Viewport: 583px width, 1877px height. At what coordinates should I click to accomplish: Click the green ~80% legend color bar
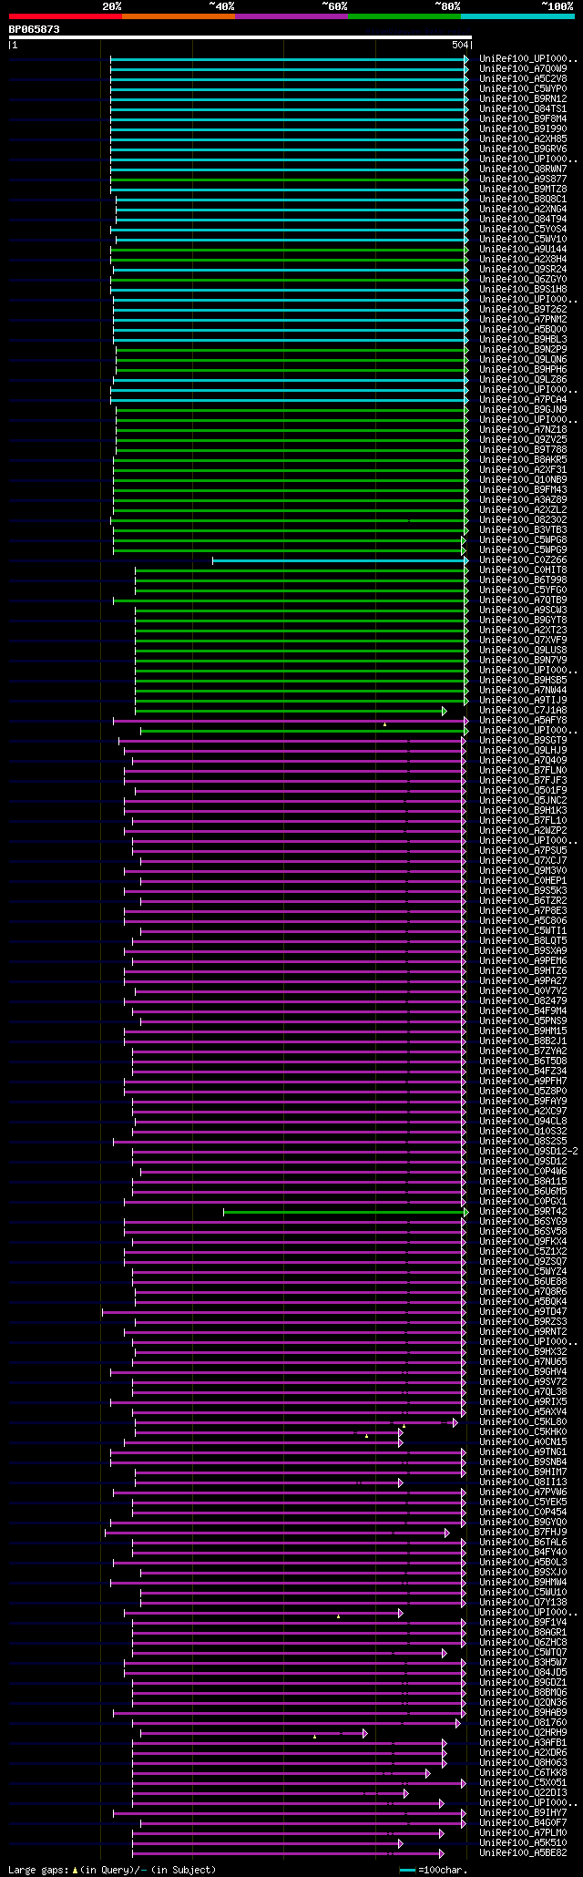point(404,16)
